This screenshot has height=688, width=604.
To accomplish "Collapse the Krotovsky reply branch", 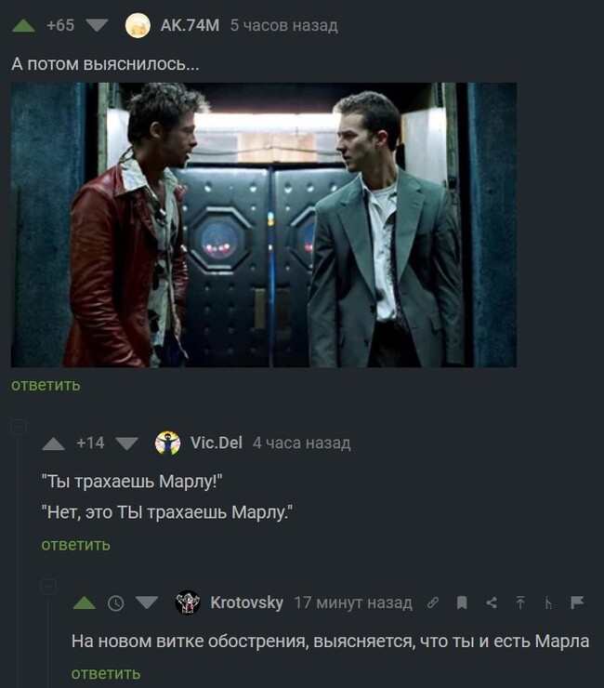I will click(x=48, y=587).
